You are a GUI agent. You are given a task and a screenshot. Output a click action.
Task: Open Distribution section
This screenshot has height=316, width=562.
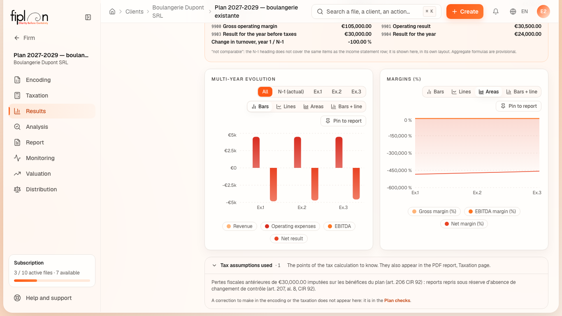[52, 189]
